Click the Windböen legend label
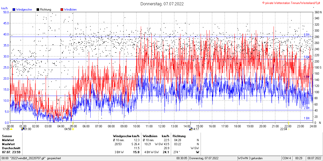This screenshot has height=161, width=323. (x=70, y=10)
